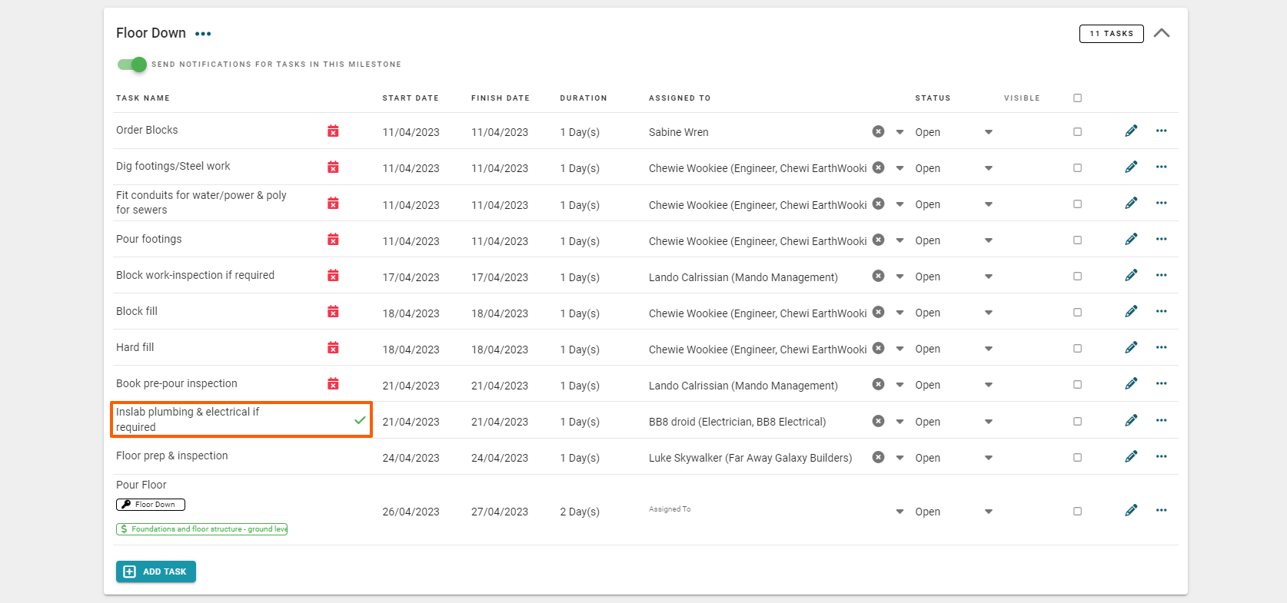Edit the Pour footings task with pencil icon

1131,240
